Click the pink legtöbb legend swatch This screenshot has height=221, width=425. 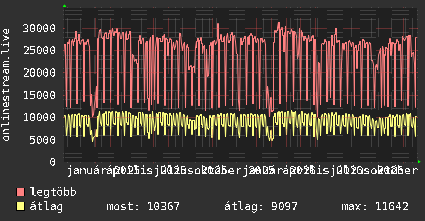click(21, 192)
